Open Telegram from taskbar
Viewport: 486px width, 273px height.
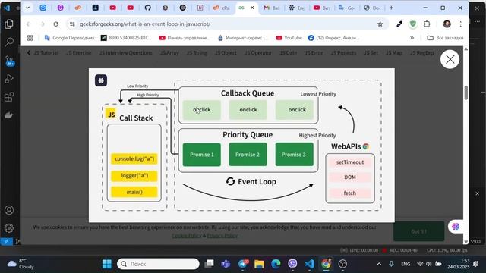pyautogui.click(x=243, y=264)
